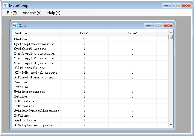Viewport: 194px width, 136px height.
Task: Close the Data child window
Action: coord(168,26)
